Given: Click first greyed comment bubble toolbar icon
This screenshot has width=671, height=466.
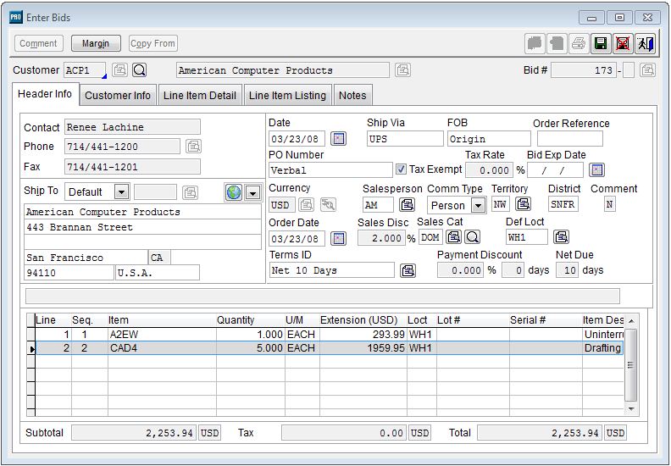Looking at the screenshot, I should 535,44.
